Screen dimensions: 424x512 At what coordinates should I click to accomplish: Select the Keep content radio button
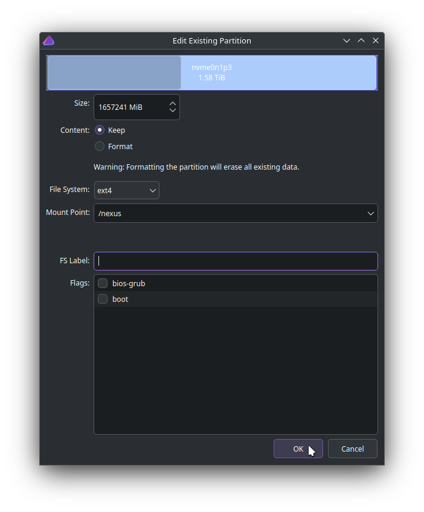[x=100, y=130]
